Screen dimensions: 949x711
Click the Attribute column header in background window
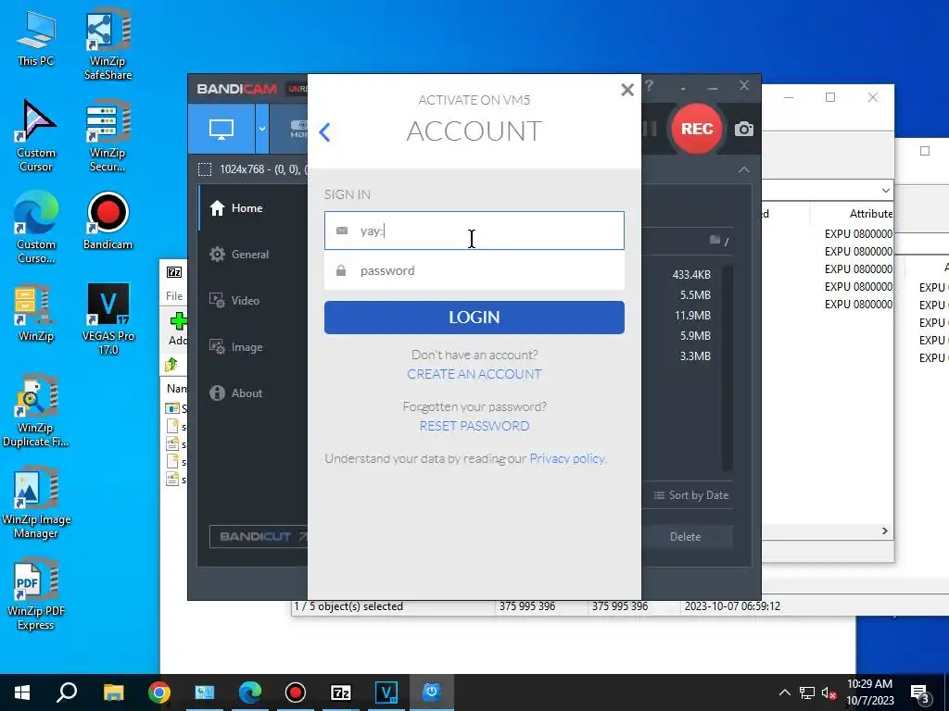point(869,214)
